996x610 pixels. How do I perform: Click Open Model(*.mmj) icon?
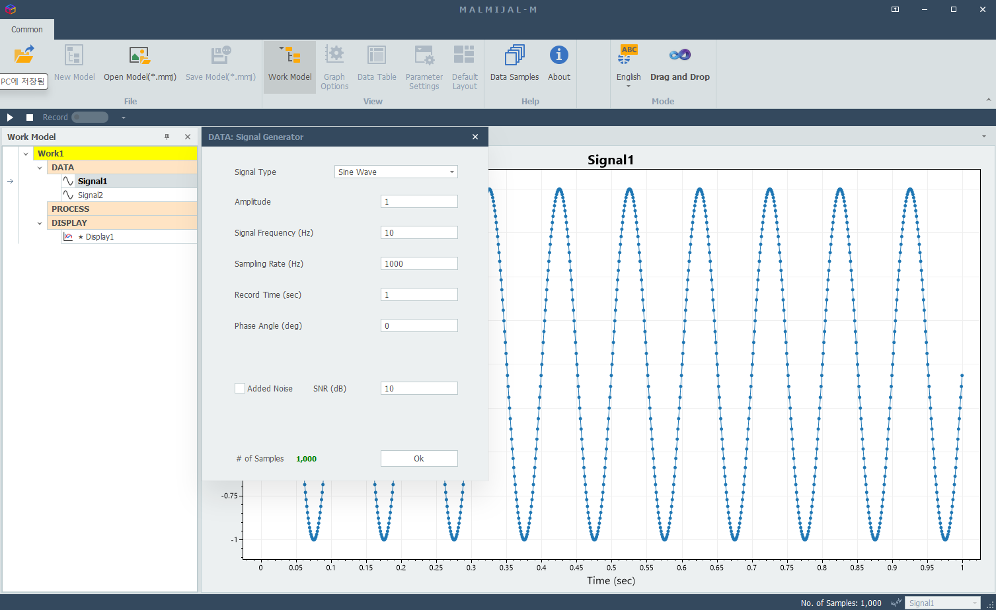click(x=139, y=55)
